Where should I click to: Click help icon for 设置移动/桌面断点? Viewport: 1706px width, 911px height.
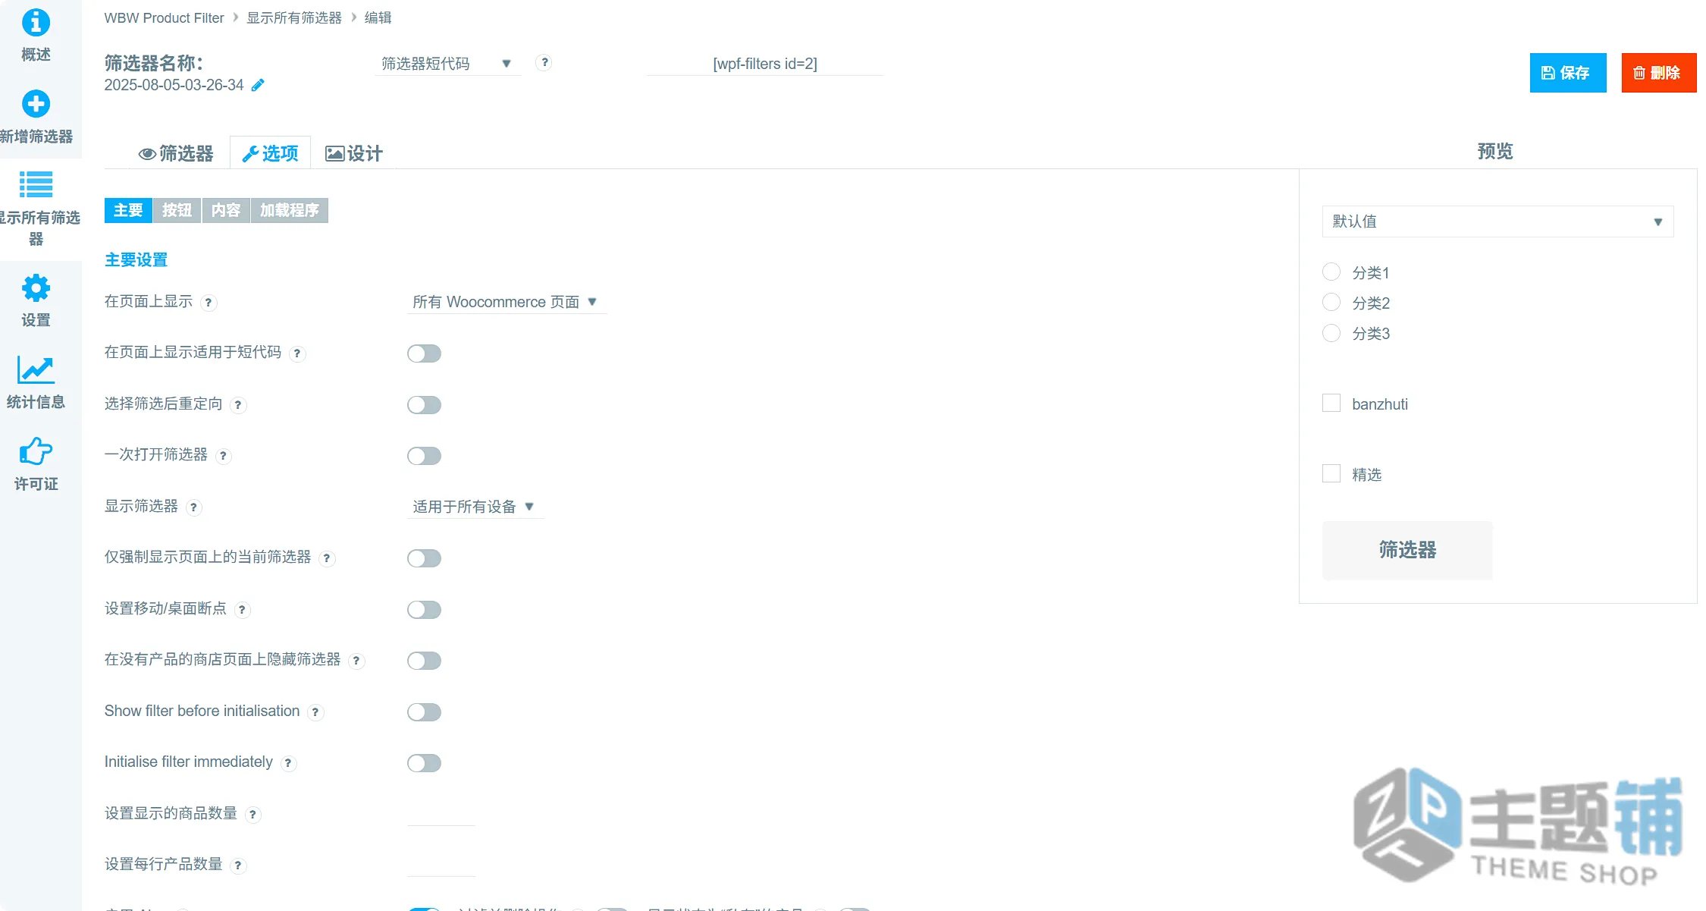click(242, 610)
